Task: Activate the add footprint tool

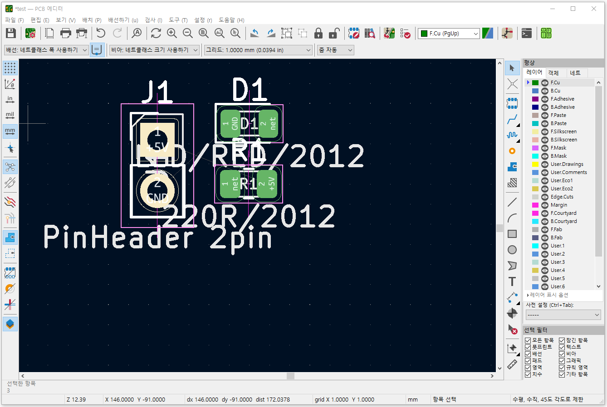Action: [x=512, y=103]
